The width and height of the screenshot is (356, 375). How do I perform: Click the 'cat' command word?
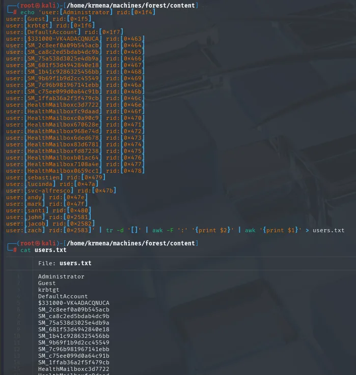pos(25,250)
